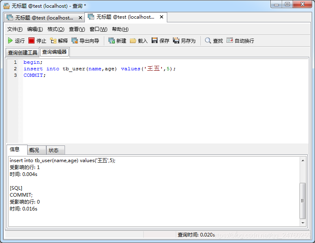Stop query execution with the red square icon
The width and height of the screenshot is (315, 243).
31,41
